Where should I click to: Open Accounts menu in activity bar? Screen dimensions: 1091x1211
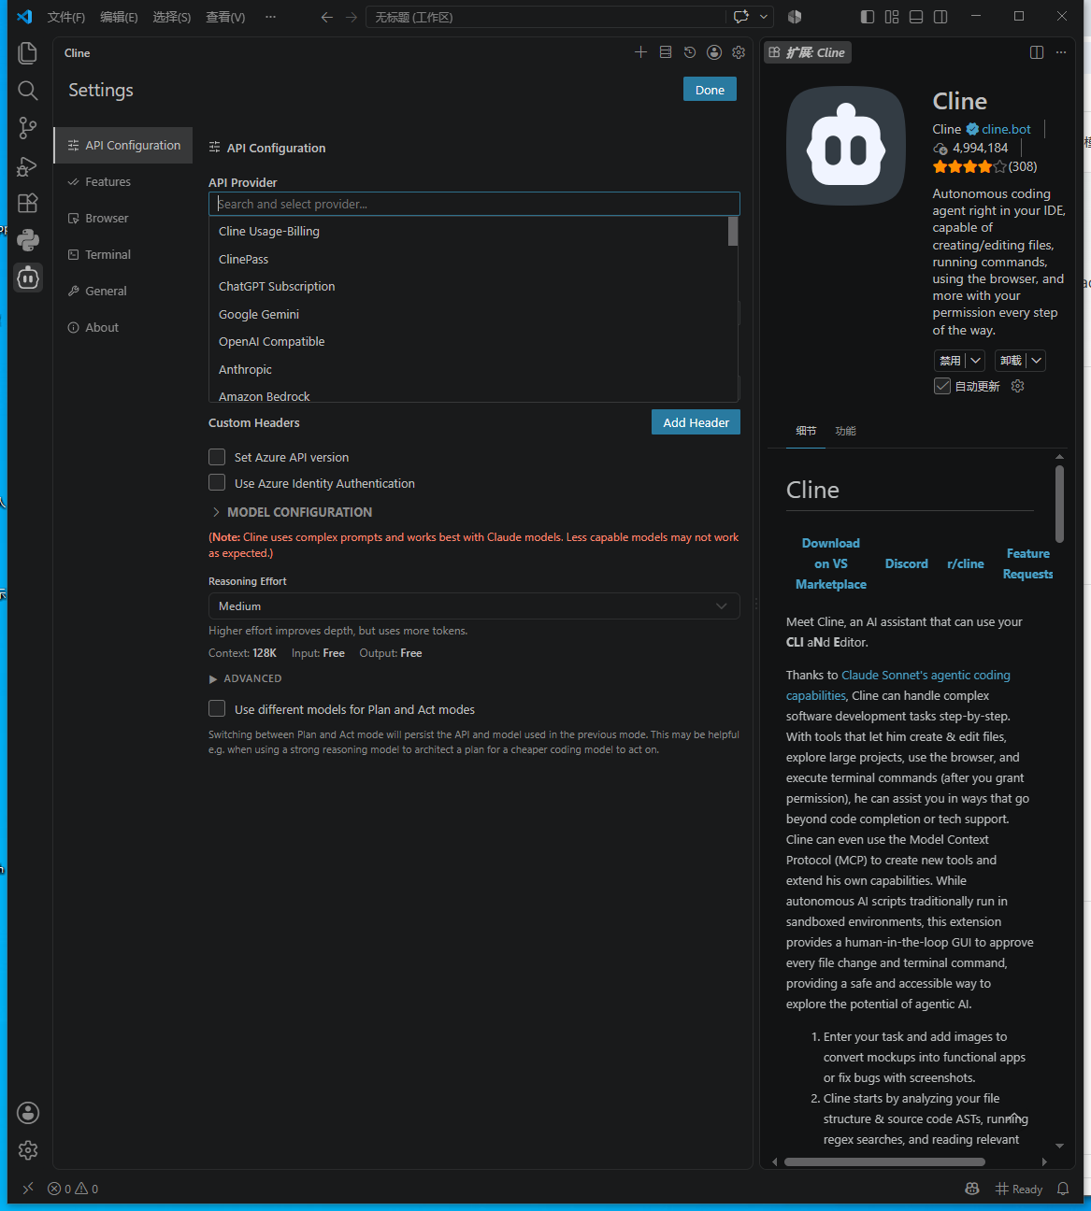28,1112
